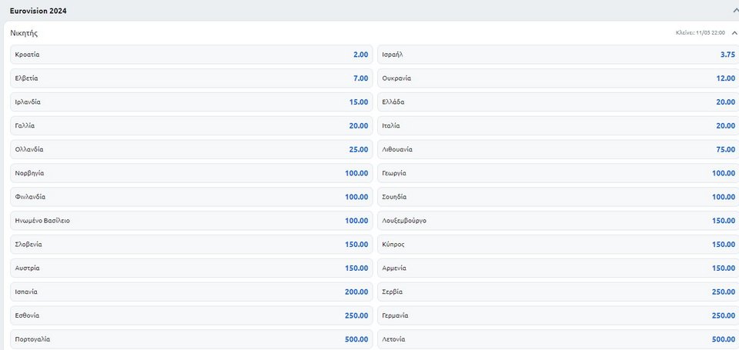Pick the Κύπρος row
Image resolution: width=739 pixels, height=350 pixels.
click(x=558, y=245)
